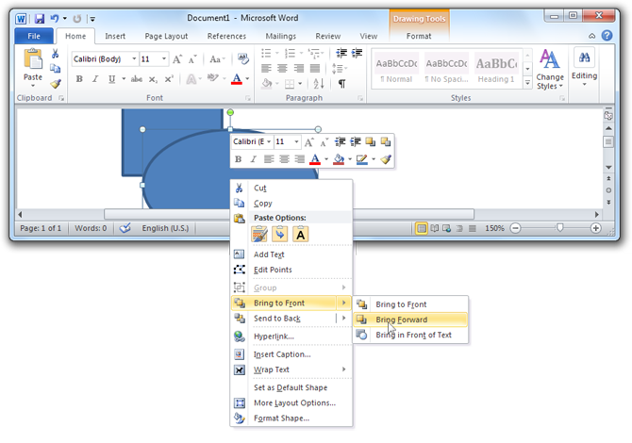632x443 pixels.
Task: Click the Subscript icon
Action: [x=153, y=79]
